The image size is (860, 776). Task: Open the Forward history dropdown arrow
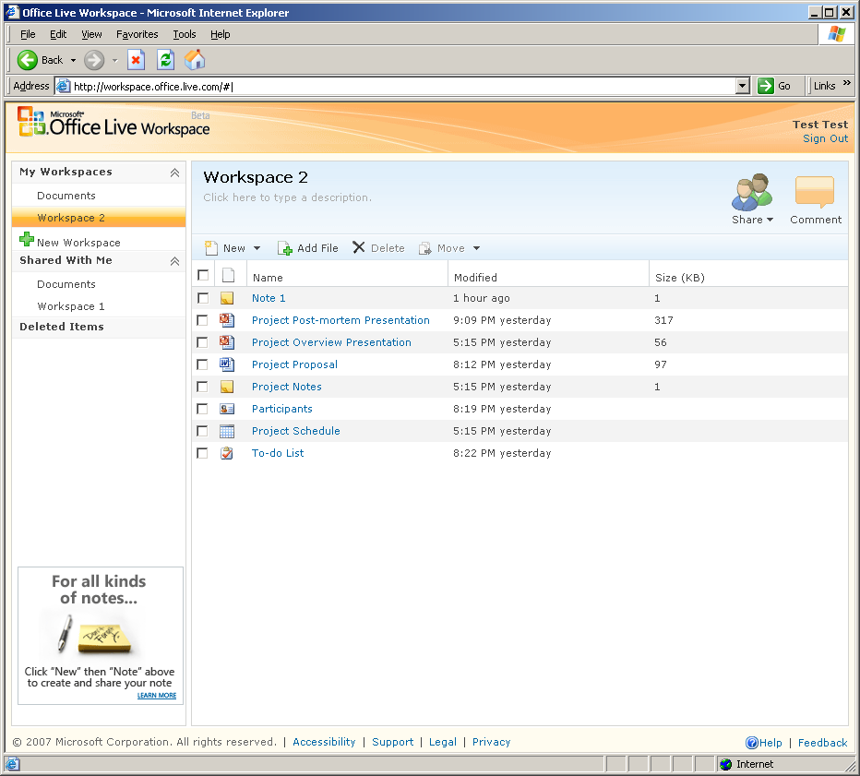(x=114, y=60)
